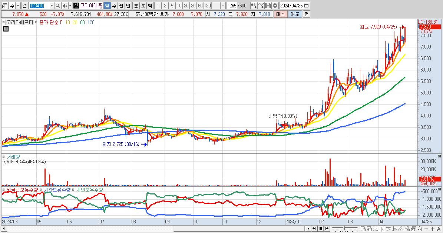Click the 외국인보유수량 legend label

tap(22, 190)
